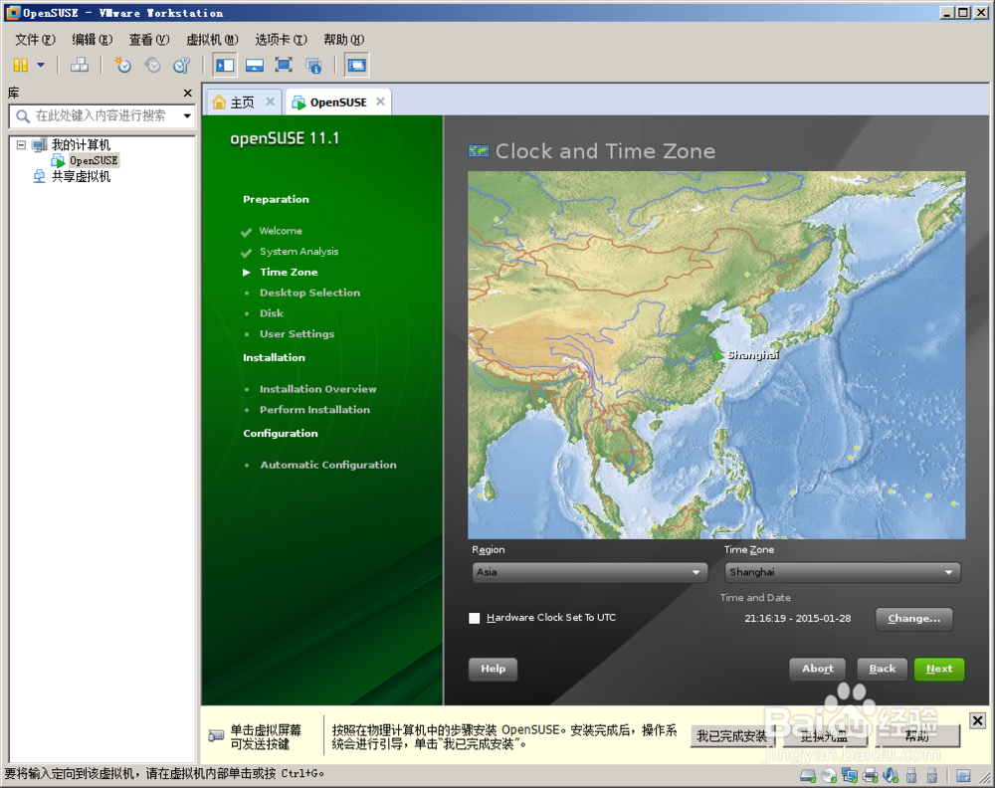Click the second USB device status icon
This screenshot has height=788, width=995.
click(932, 775)
